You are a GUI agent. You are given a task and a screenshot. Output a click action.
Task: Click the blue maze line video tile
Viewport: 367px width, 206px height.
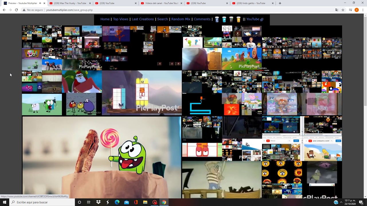(202, 104)
